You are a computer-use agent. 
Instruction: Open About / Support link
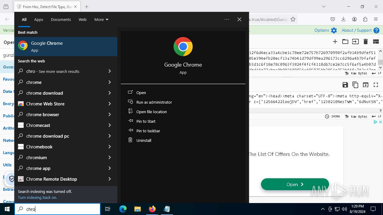click(360, 30)
